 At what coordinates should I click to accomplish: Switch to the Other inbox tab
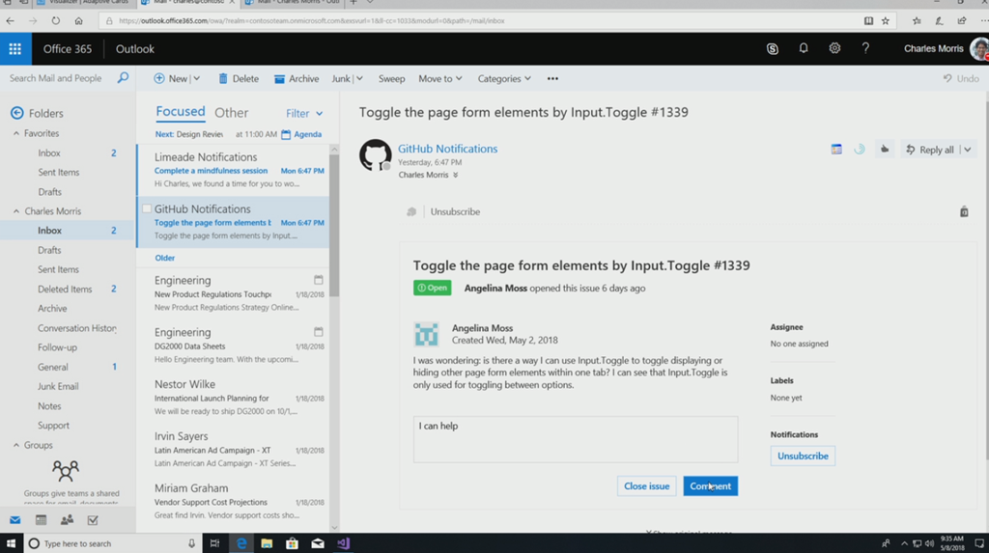point(231,113)
